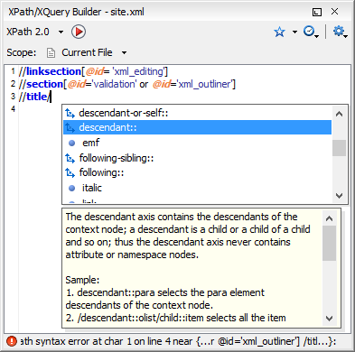Click the element bullet icon beside italic
The height and width of the screenshot is (352, 355).
pos(71,188)
